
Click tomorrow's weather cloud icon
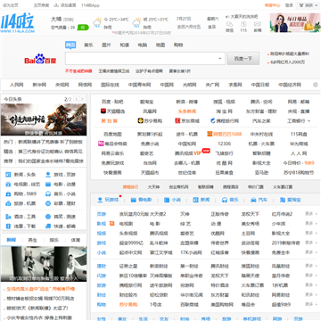(136, 22)
